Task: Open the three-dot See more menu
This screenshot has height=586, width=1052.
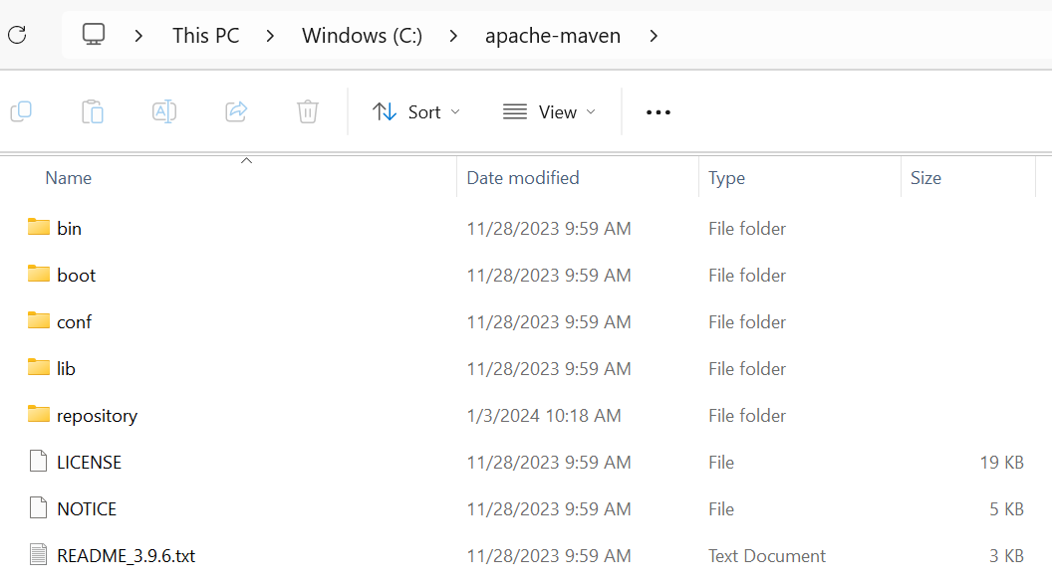Action: pyautogui.click(x=658, y=111)
